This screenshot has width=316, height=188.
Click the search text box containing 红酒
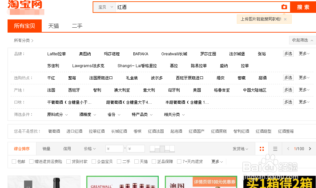[x=198, y=7]
